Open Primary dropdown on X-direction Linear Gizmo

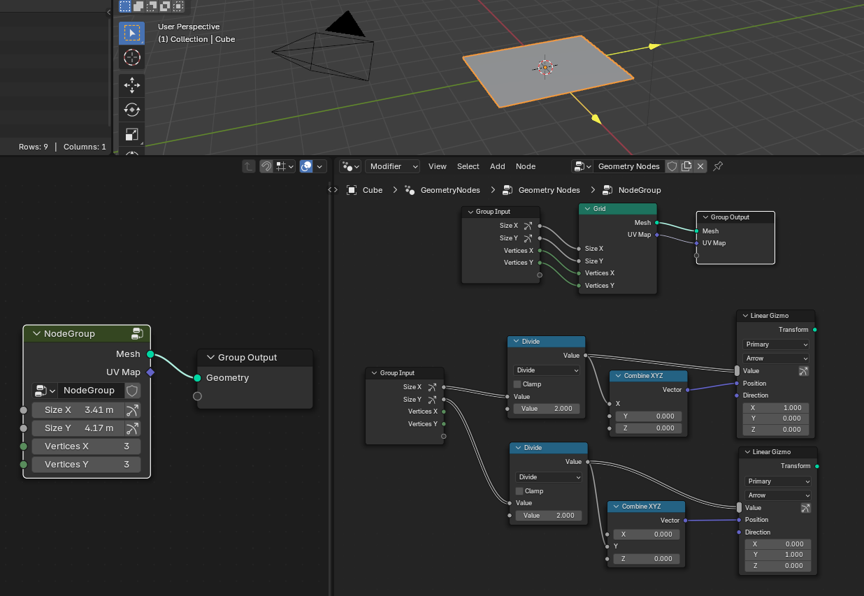(776, 344)
